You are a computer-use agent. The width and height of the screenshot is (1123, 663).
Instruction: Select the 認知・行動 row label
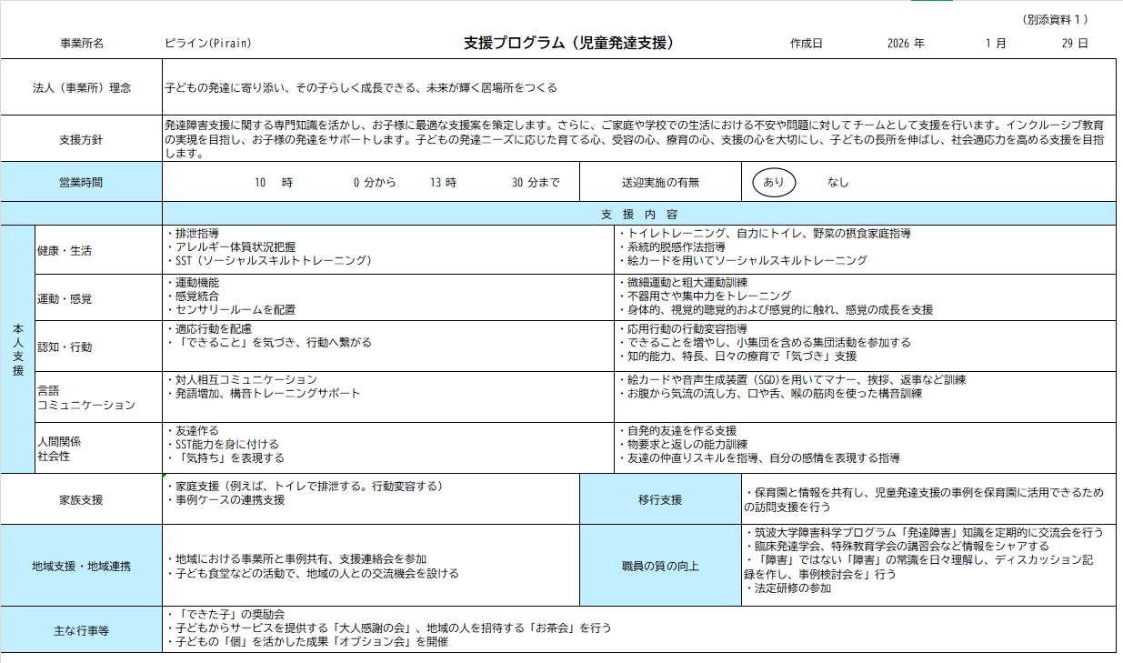[65, 347]
